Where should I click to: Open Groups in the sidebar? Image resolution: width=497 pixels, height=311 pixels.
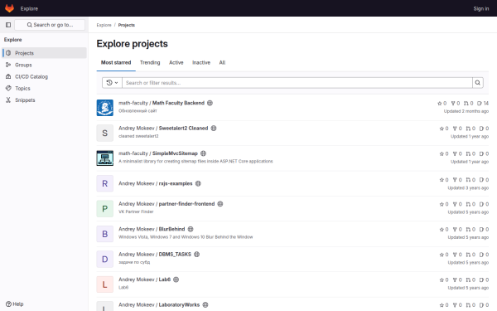[x=45, y=65]
